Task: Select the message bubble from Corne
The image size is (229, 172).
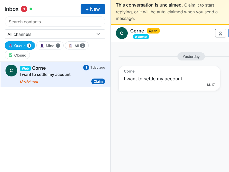Action: tap(169, 78)
